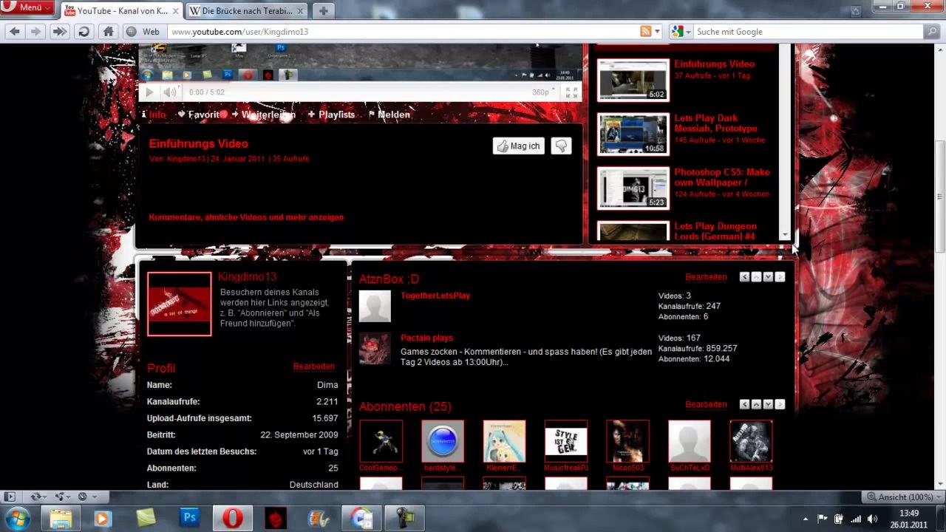
Task: Open the Ansicht (100%) zoom dropdown
Action: (x=905, y=497)
